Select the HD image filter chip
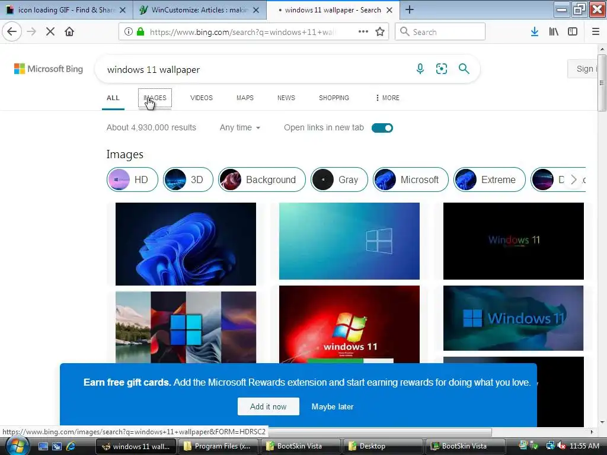This screenshot has width=607, height=455. (x=132, y=180)
